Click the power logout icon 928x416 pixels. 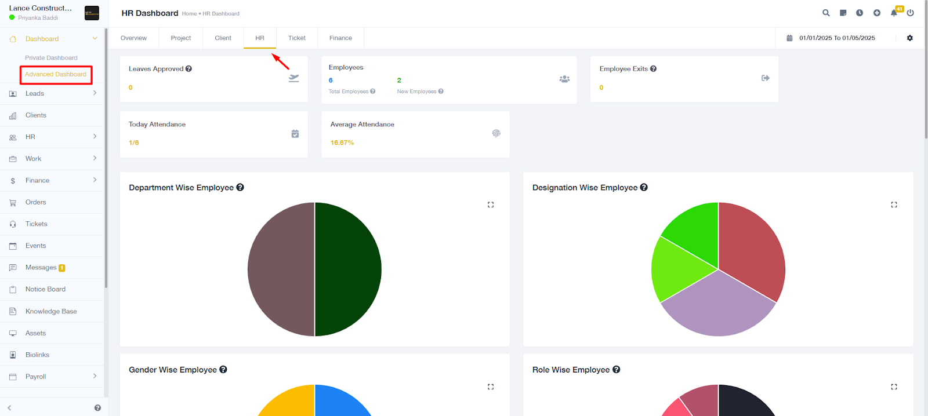click(911, 13)
